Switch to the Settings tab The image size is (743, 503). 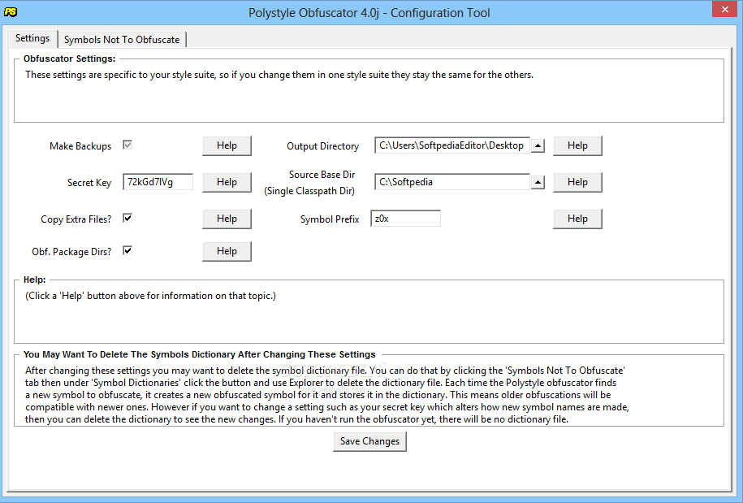32,38
